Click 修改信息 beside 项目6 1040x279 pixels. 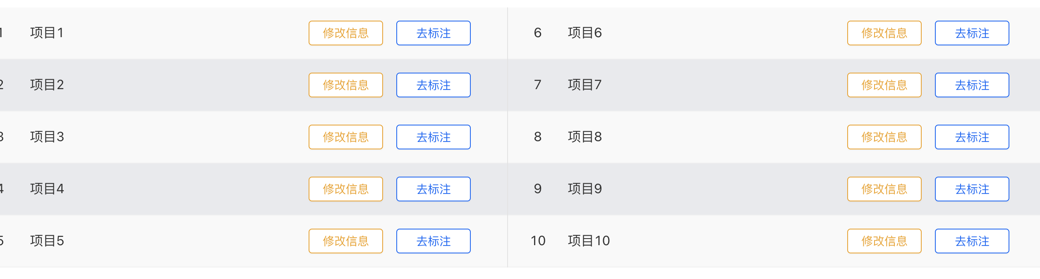pos(884,33)
